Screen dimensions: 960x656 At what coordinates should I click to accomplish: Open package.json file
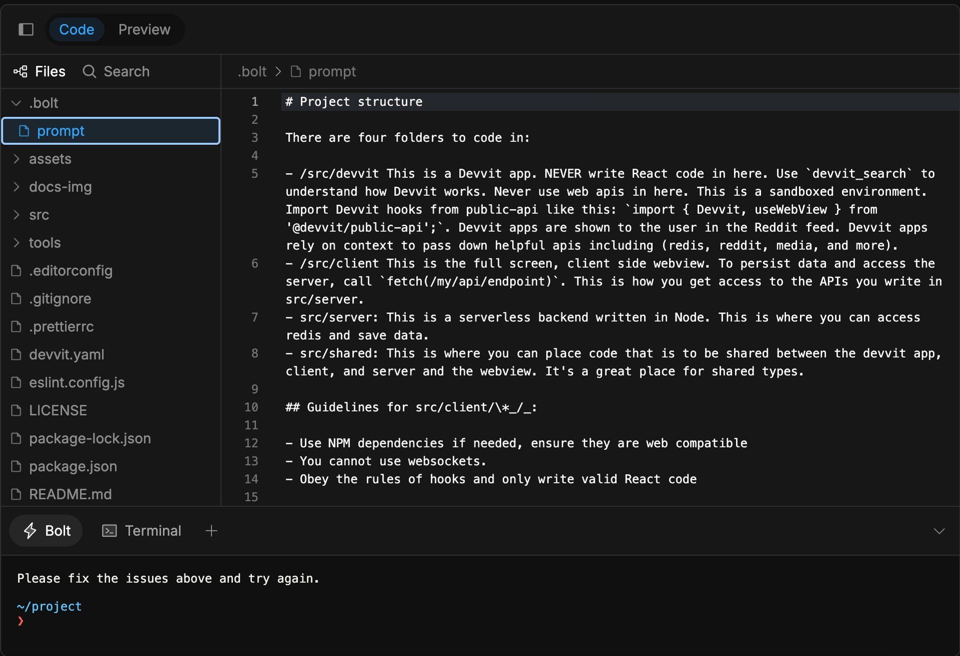click(x=73, y=466)
